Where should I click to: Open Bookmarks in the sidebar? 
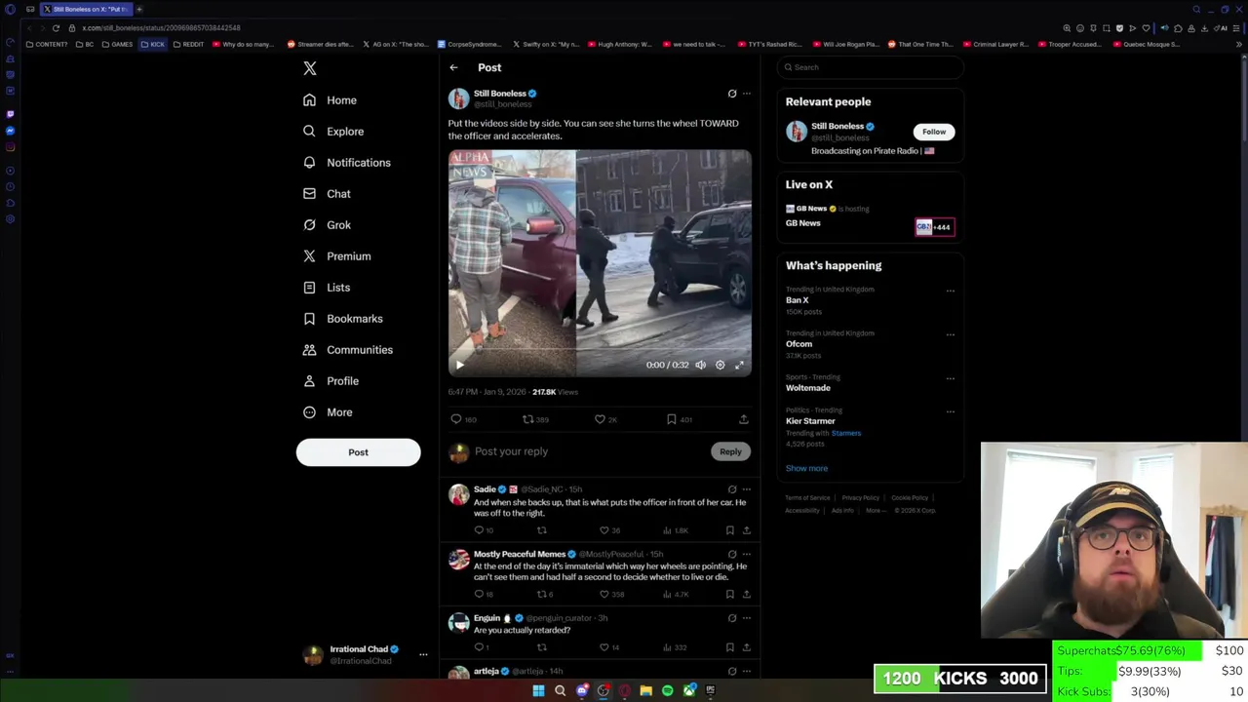click(x=342, y=319)
